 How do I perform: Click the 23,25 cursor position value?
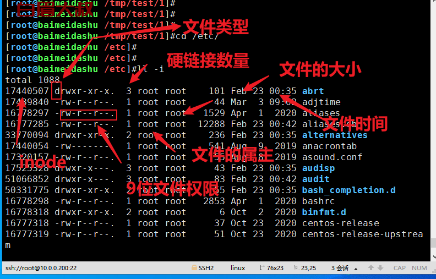[x=309, y=268]
